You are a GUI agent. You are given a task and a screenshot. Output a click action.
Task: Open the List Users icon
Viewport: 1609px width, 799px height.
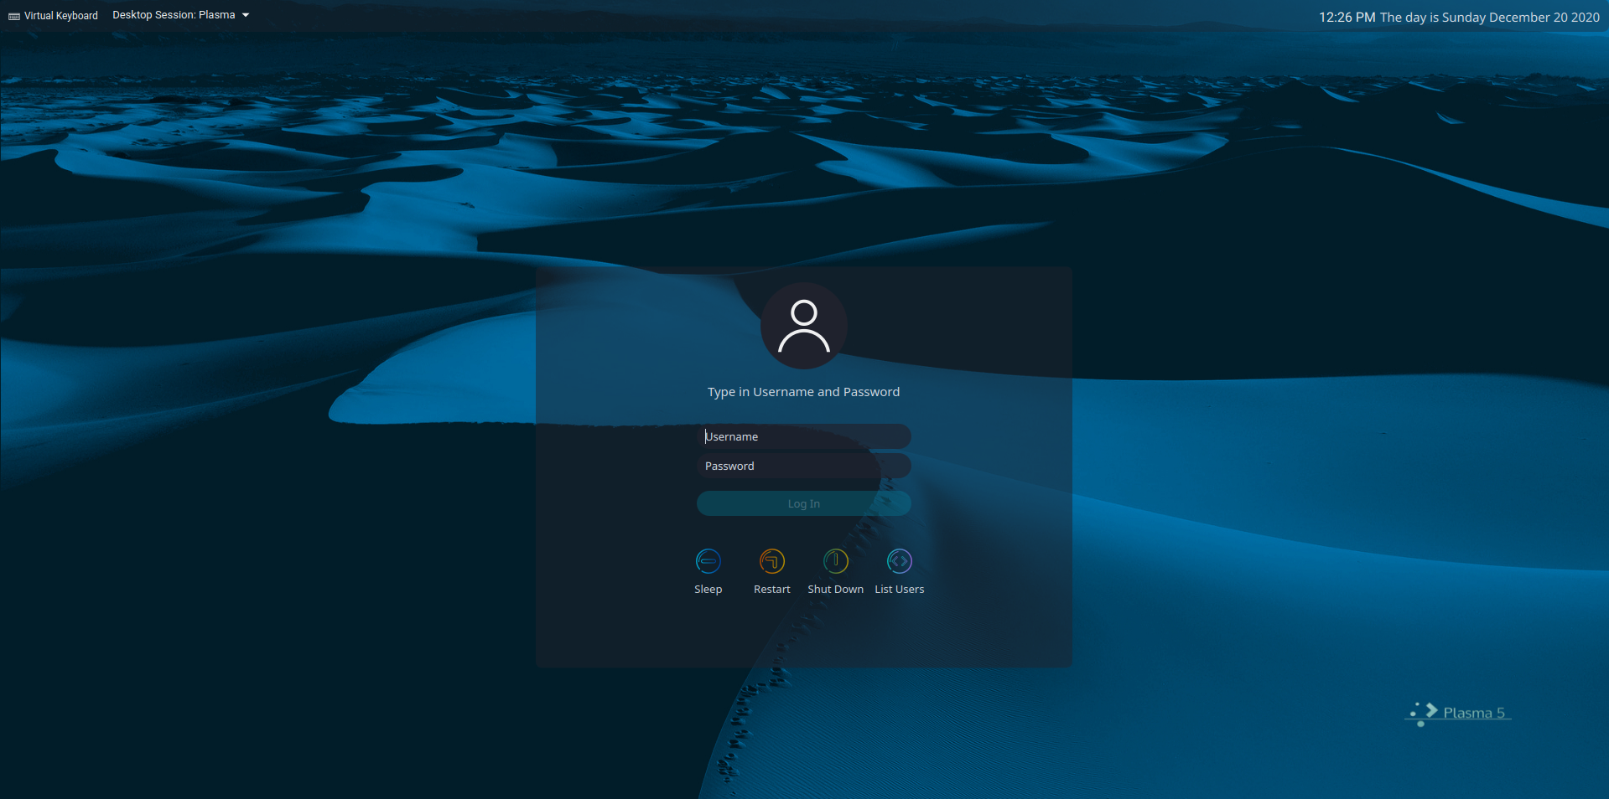click(x=899, y=561)
